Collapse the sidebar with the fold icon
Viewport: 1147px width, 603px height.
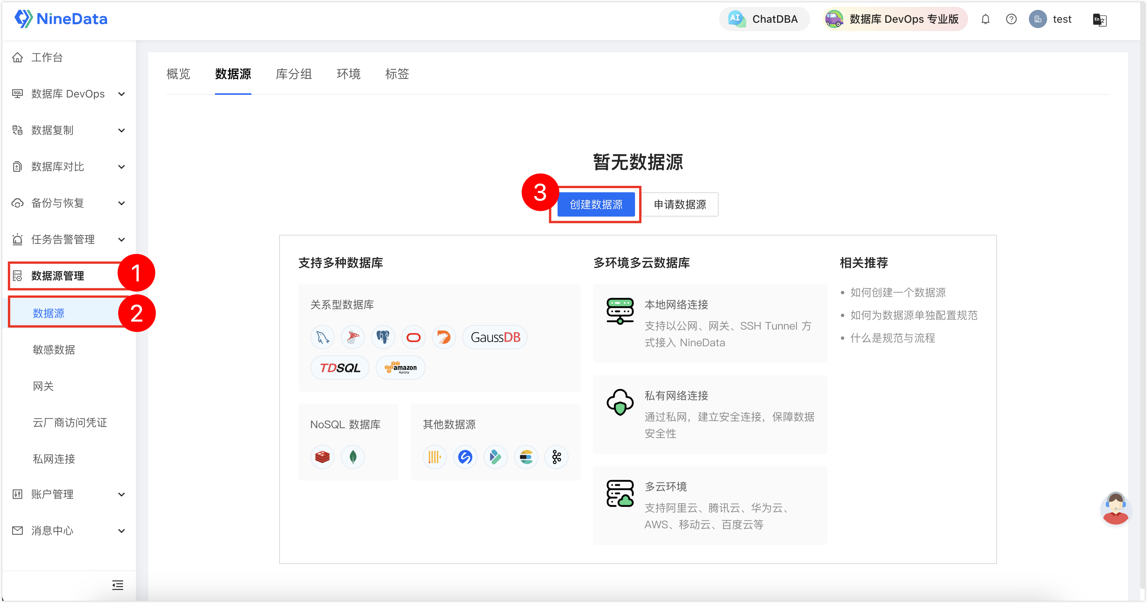118,585
